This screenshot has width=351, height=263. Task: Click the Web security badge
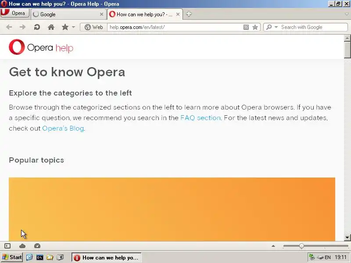point(93,27)
